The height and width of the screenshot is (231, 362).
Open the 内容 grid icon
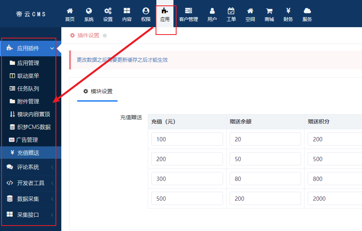(x=127, y=10)
